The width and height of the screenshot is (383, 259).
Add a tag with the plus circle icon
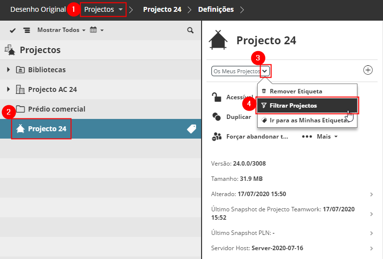click(x=368, y=70)
